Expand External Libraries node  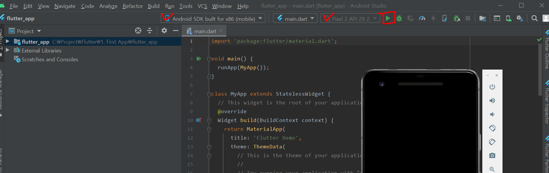[x=8, y=50]
